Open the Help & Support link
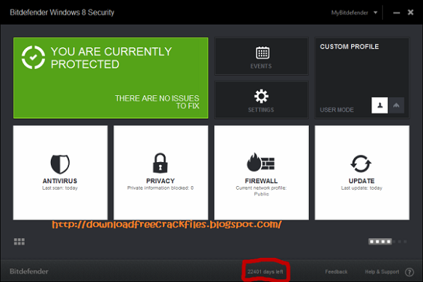Screen dimensions: 423x282 [382, 272]
